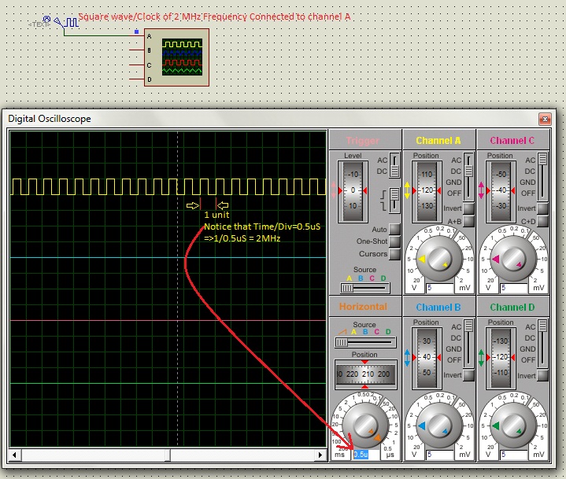566x479 pixels.
Task: Click the Horizontal Position wheel
Action: coord(366,374)
